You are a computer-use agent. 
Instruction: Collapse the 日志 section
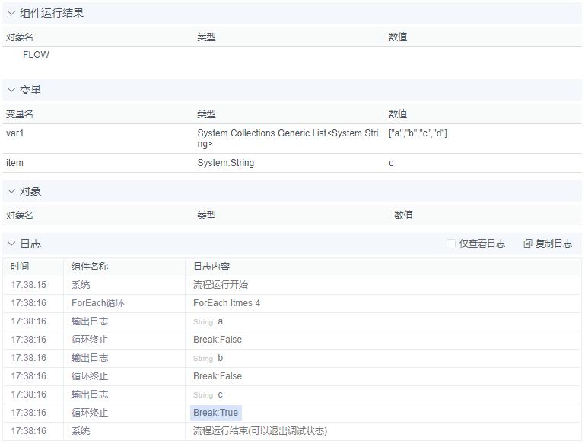pyautogui.click(x=11, y=244)
